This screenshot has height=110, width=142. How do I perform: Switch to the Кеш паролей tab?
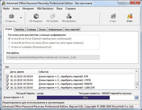click(x=72, y=29)
